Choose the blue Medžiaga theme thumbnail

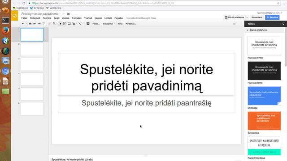264,96
